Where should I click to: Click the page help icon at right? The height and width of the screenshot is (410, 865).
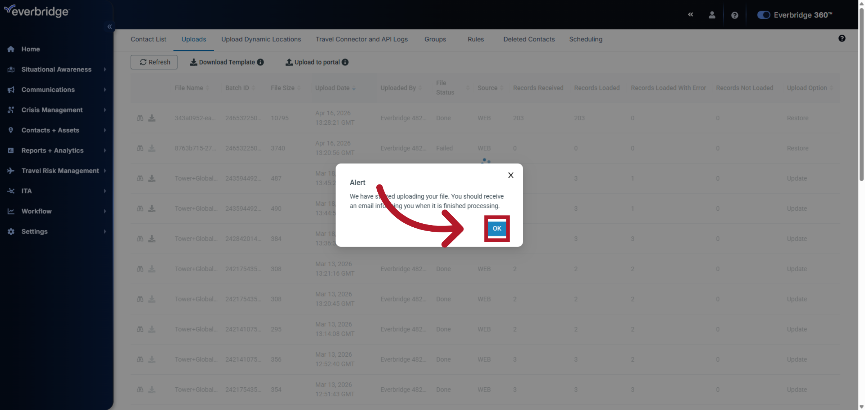[842, 39]
